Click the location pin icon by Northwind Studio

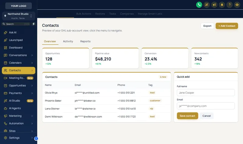pyautogui.click(x=5, y=16)
